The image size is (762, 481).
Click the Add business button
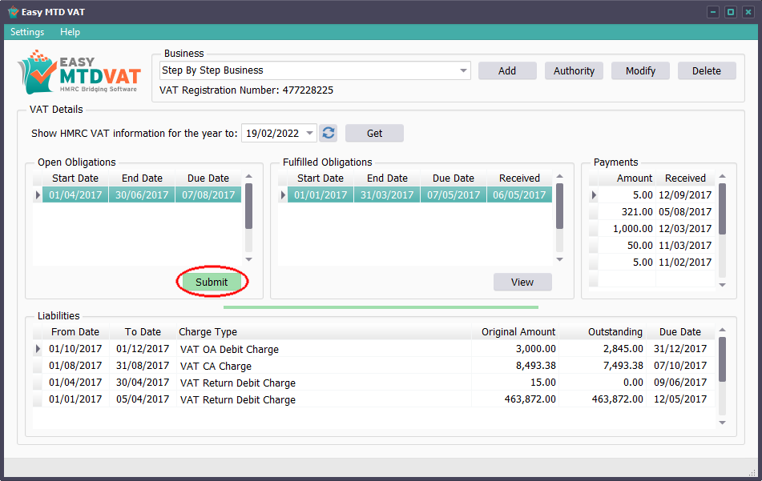click(507, 71)
